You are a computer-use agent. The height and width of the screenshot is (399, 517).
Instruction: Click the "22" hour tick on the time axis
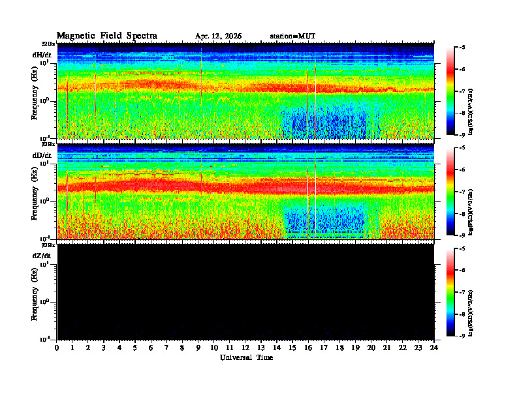(x=402, y=348)
